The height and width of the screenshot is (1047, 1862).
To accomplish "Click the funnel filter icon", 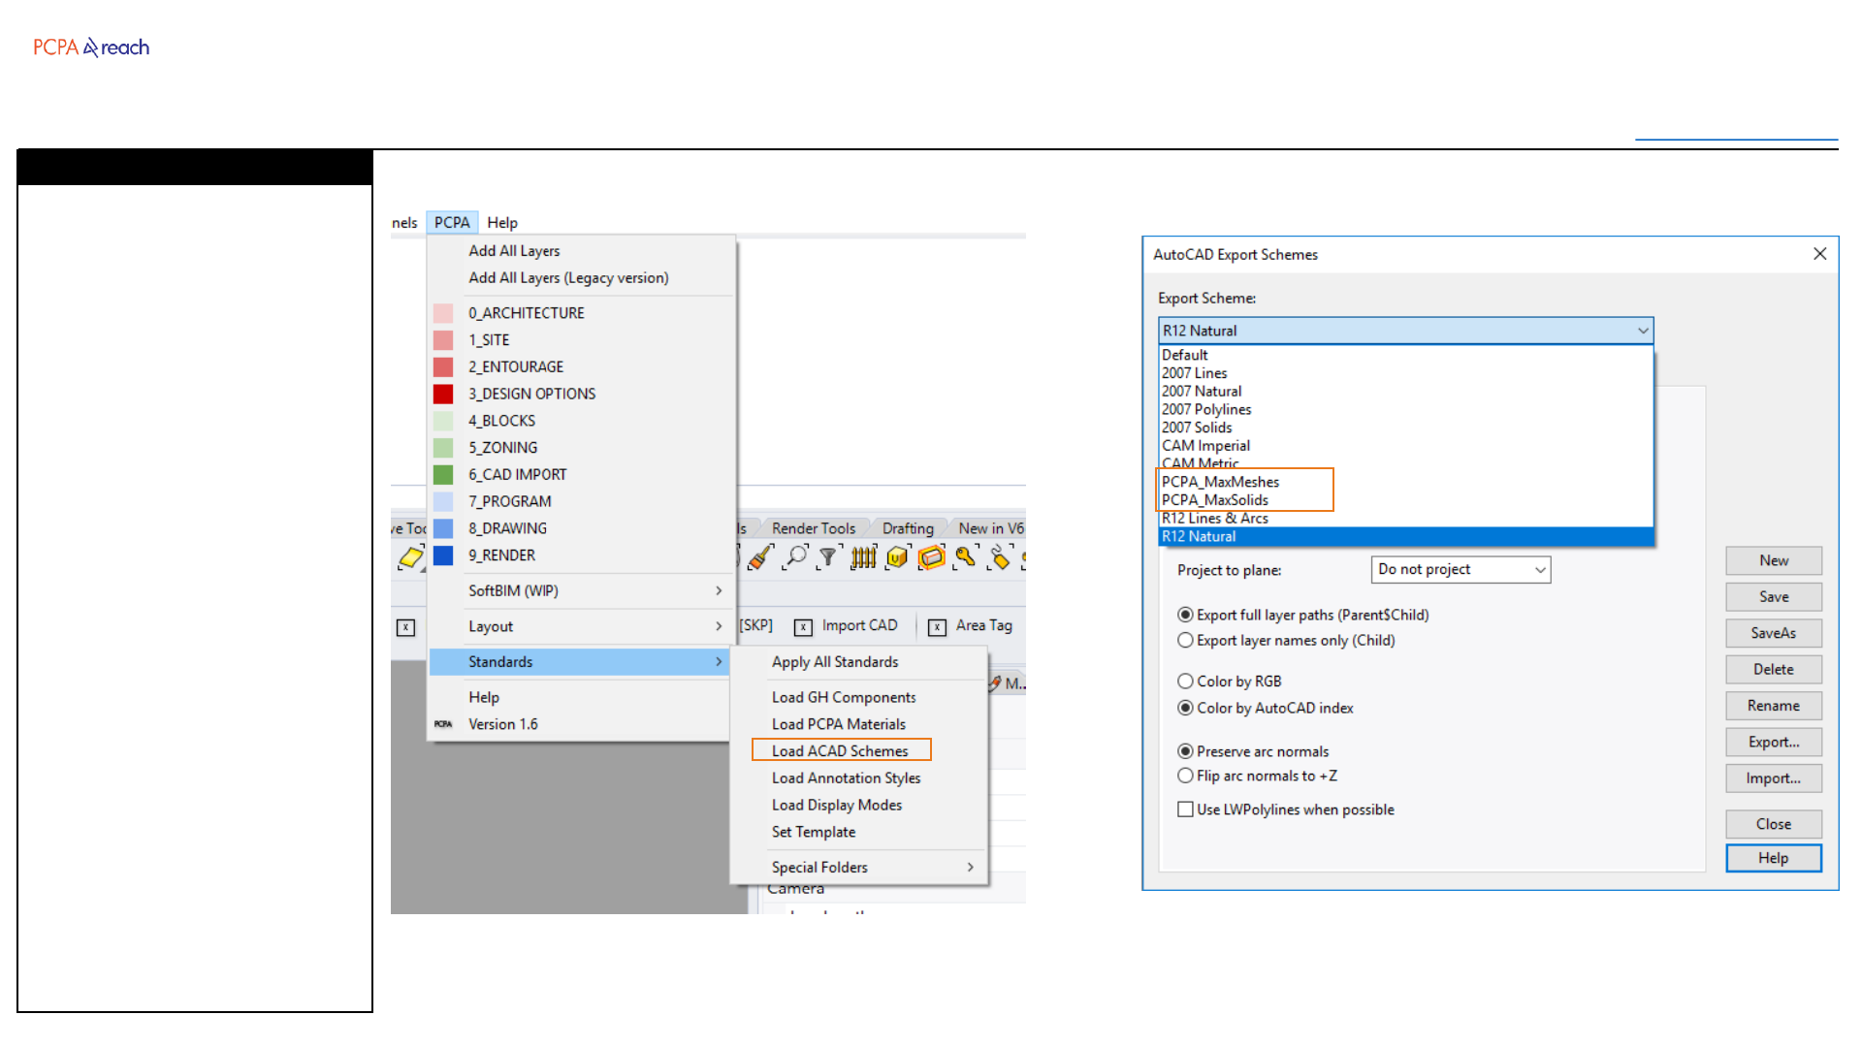I will pyautogui.click(x=828, y=556).
